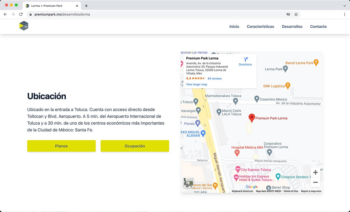Open the View larger map link
The width and height of the screenshot is (350, 212).
pos(197,84)
